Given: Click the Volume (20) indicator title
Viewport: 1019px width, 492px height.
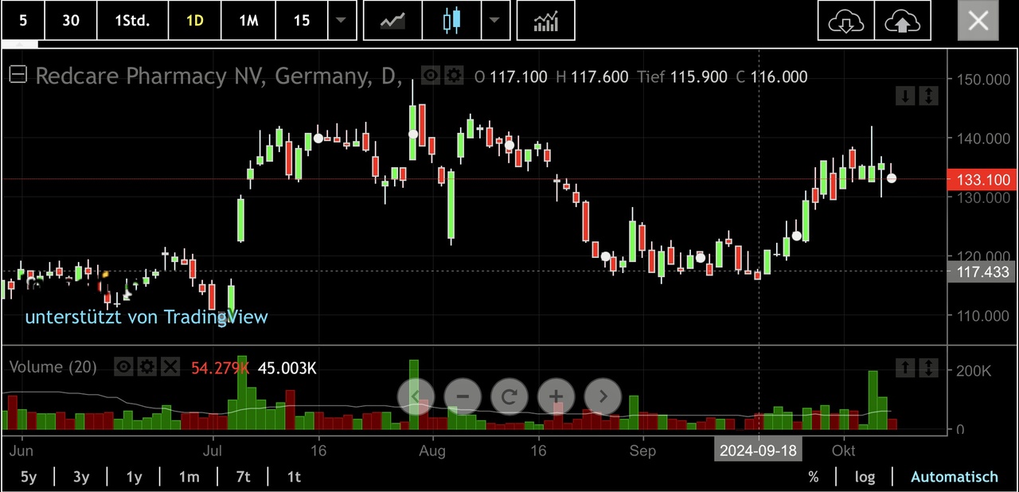Looking at the screenshot, I should click(x=53, y=367).
